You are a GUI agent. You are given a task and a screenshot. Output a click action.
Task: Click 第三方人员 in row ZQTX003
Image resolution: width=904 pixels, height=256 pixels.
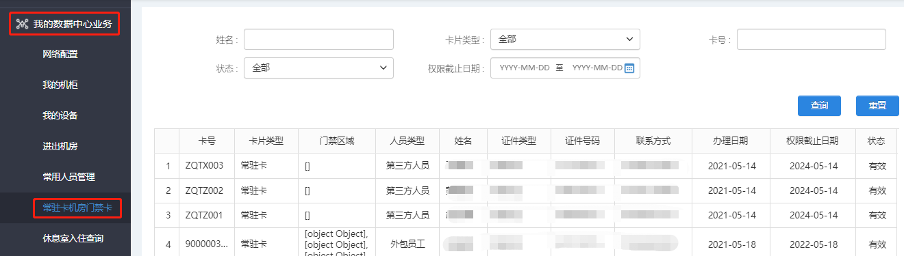(407, 165)
